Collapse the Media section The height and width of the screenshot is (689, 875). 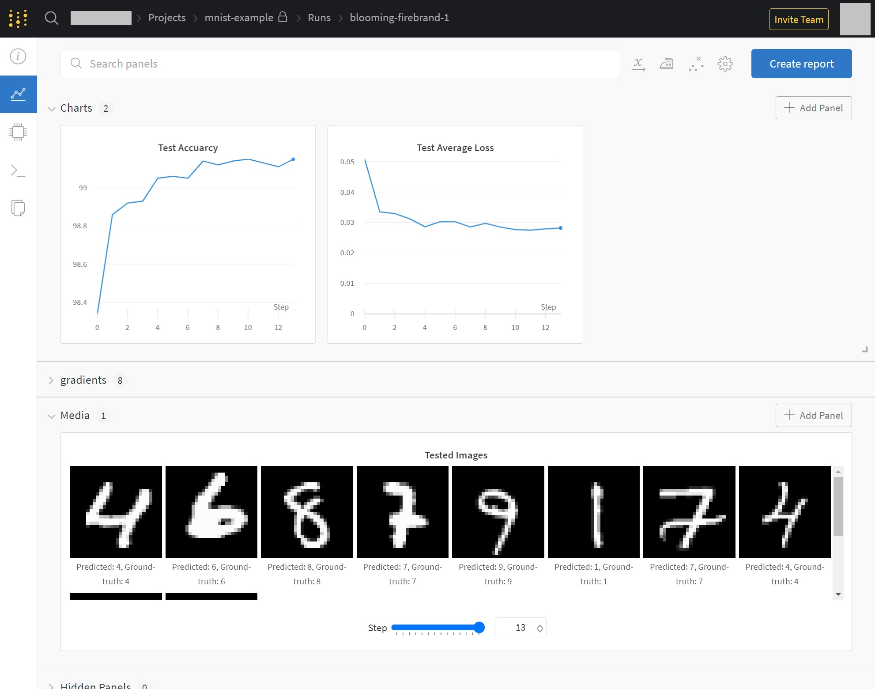click(52, 416)
